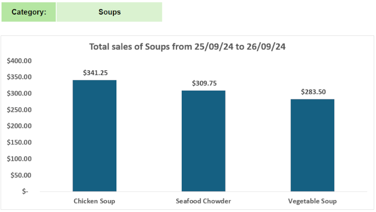
Task: Select the $350.00 value axis label
Action: click(x=19, y=77)
